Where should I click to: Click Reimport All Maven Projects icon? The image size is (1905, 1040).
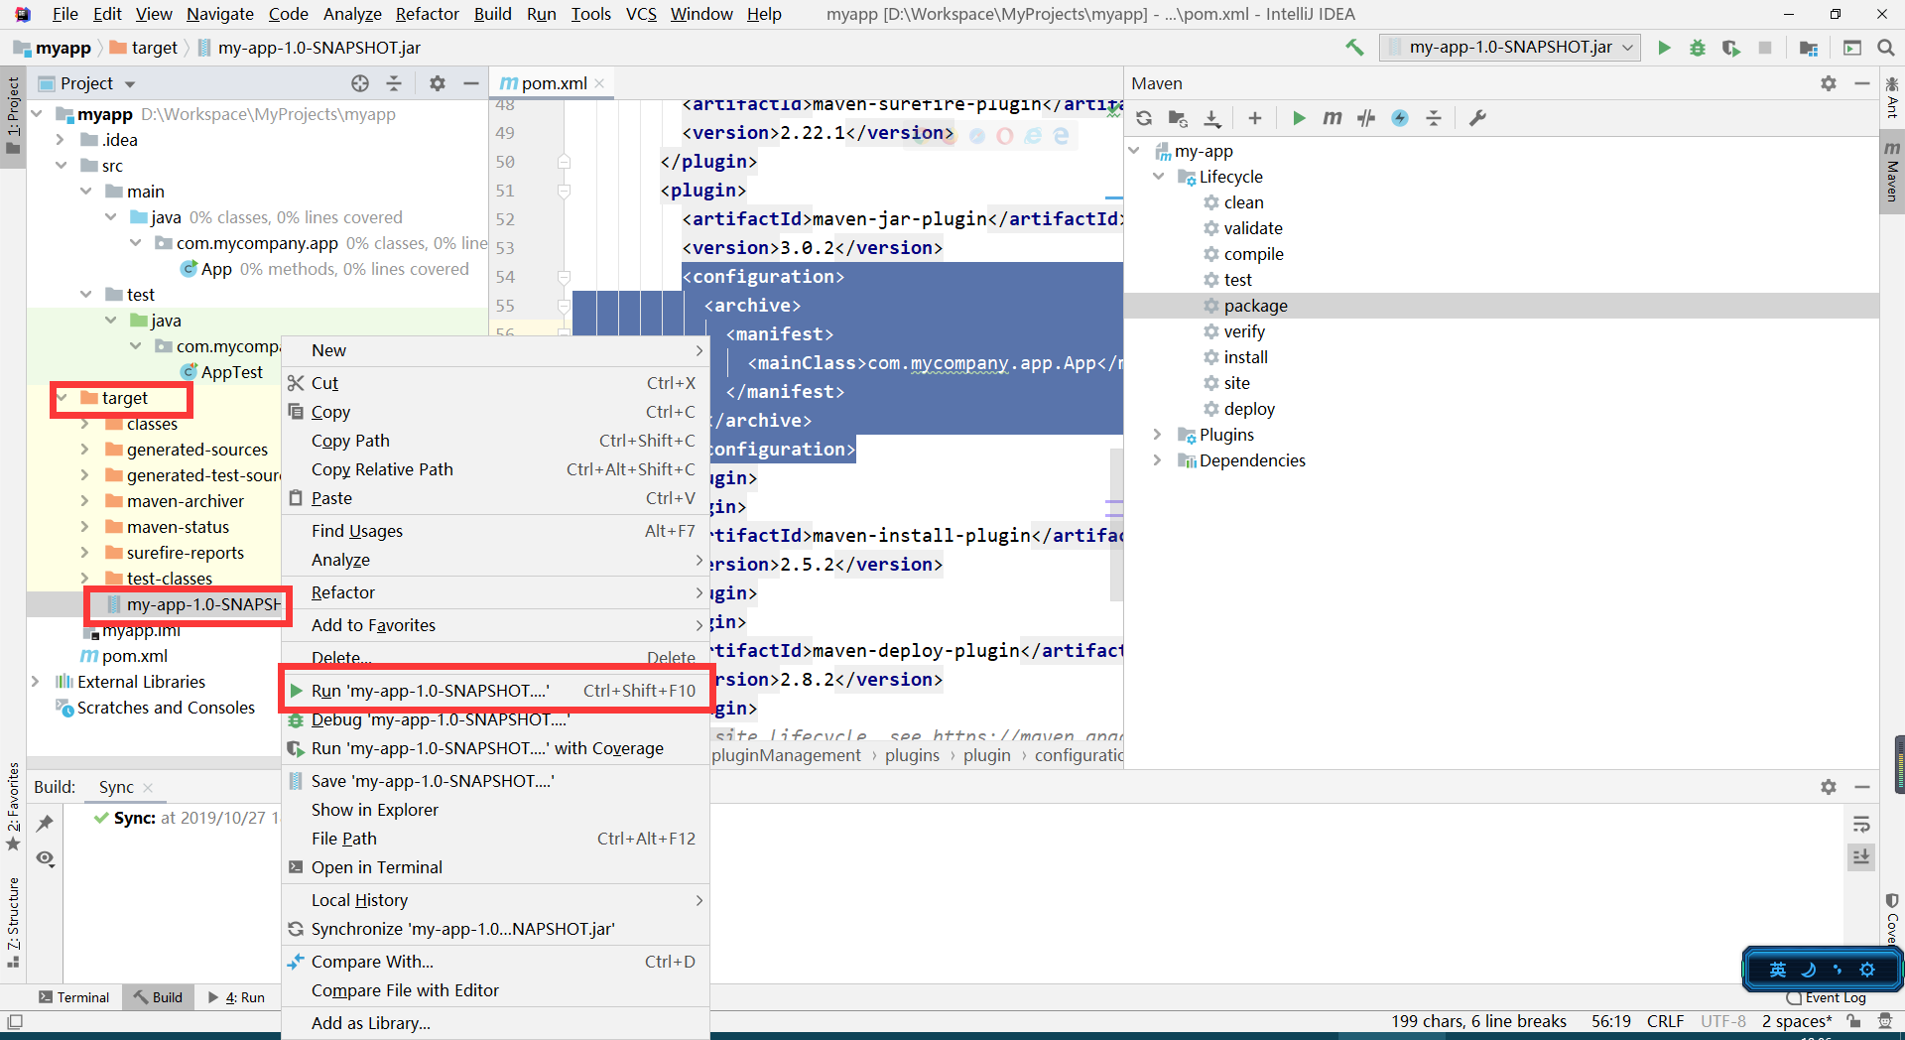[x=1144, y=118]
